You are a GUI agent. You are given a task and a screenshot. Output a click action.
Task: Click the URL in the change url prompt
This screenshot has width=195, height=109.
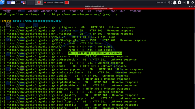(x=76, y=14)
